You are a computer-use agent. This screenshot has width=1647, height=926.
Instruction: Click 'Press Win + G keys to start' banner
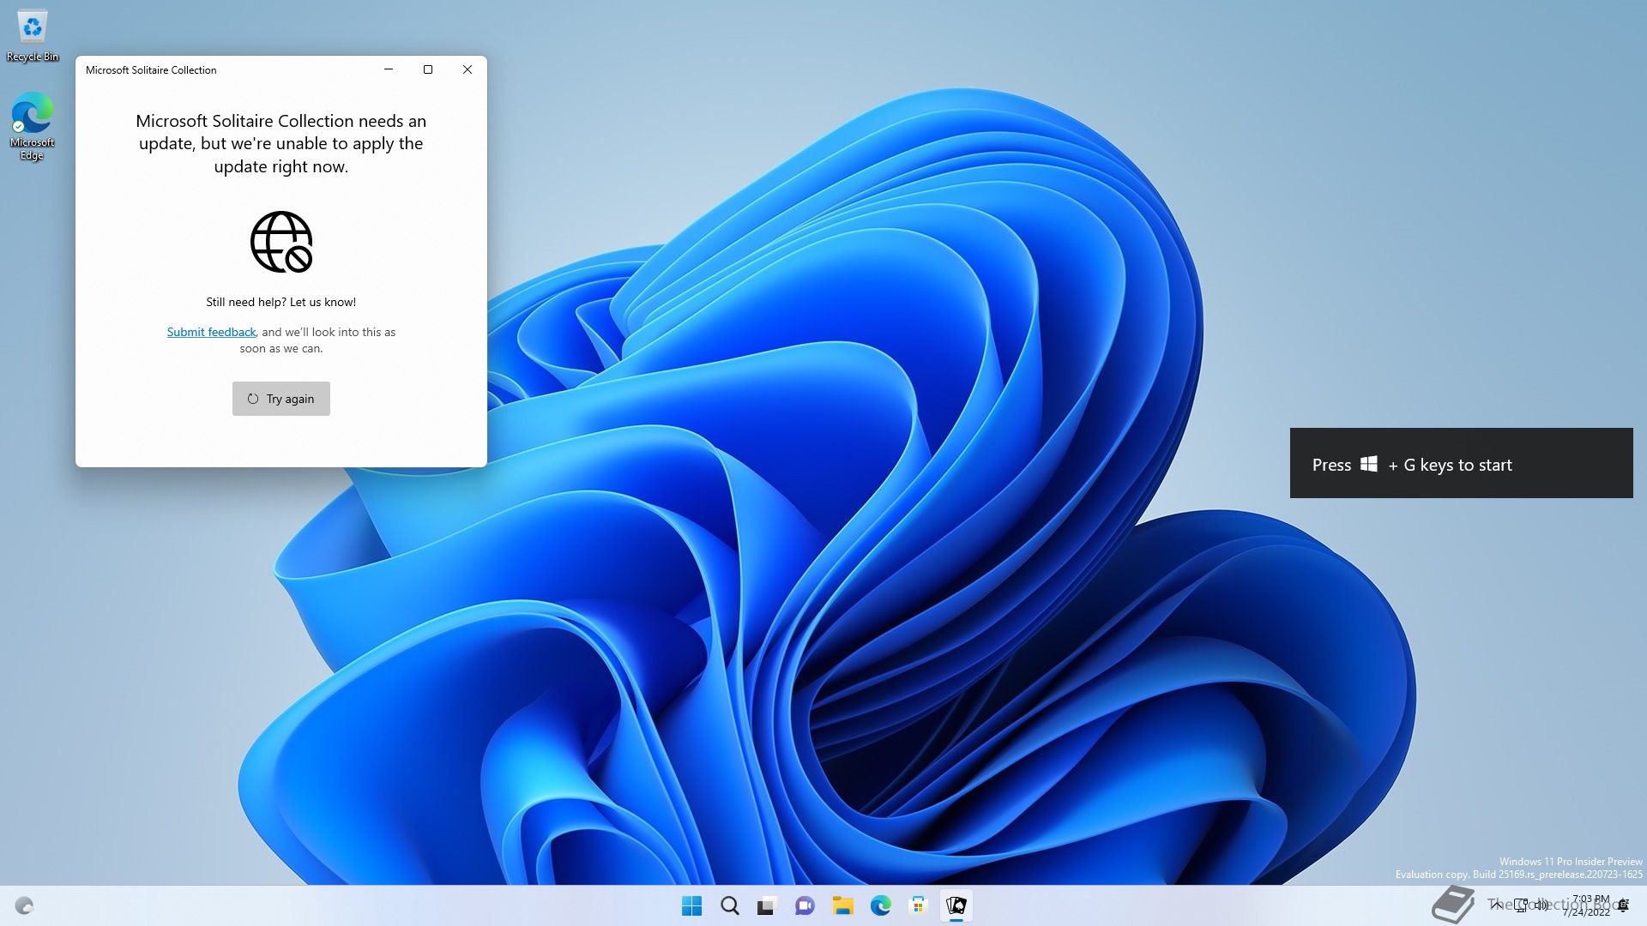[1461, 463]
